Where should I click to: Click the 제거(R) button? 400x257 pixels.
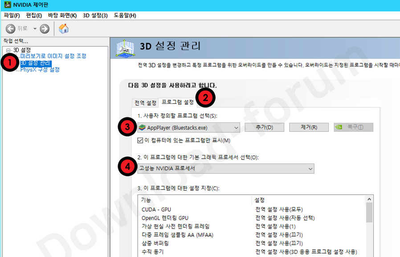tap(309, 127)
